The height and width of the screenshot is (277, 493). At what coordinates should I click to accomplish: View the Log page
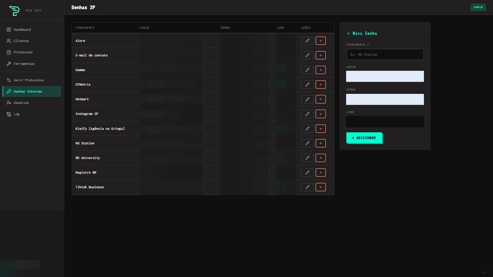32,114
